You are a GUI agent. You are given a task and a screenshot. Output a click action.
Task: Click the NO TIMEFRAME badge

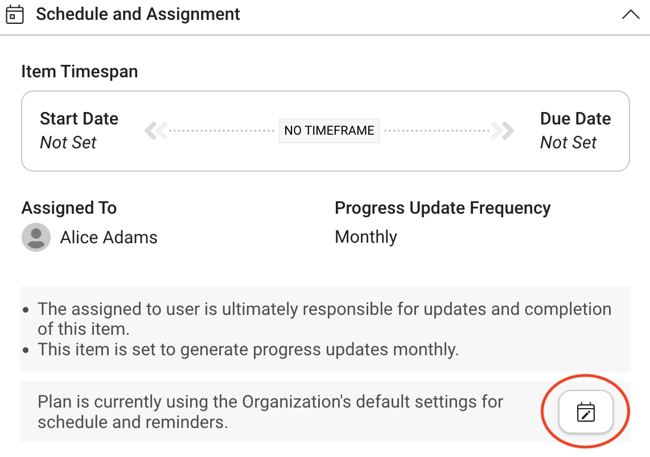328,130
